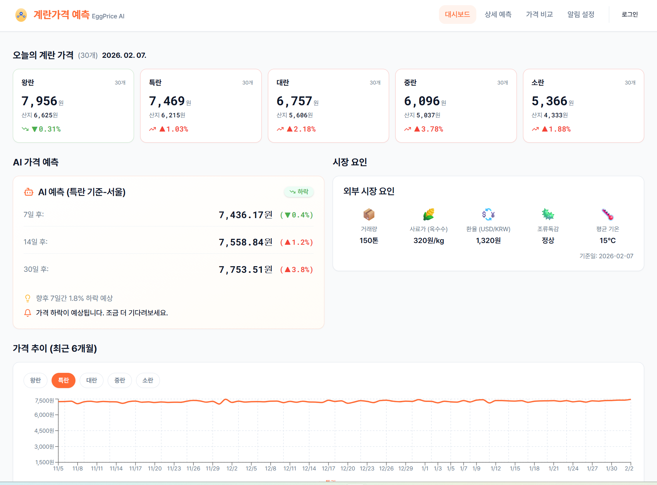This screenshot has width=657, height=485.
Task: Click the 거래량 box icon
Action: [x=369, y=214]
